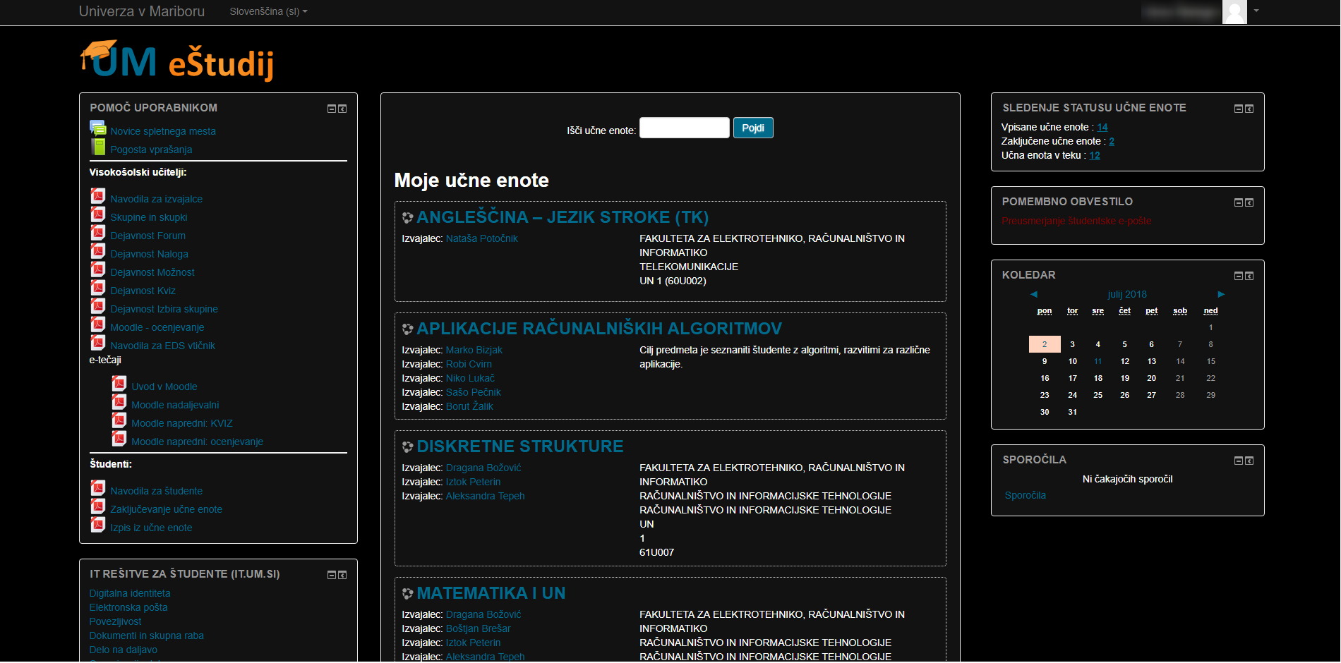Screen dimensions: 1341x663
Task: Open teacher profile Marko Bizjak
Action: pos(474,350)
